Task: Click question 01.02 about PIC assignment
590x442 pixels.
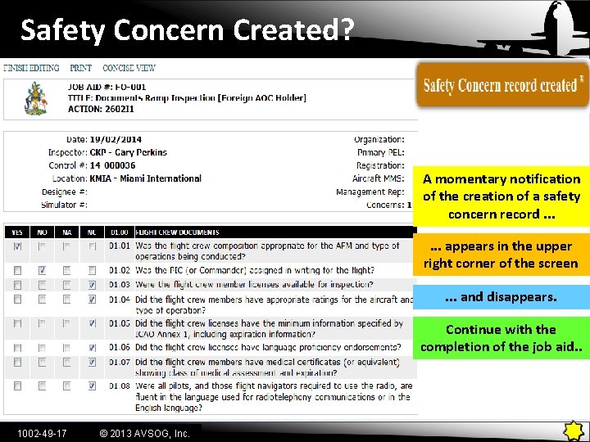Action: pyautogui.click(x=255, y=270)
